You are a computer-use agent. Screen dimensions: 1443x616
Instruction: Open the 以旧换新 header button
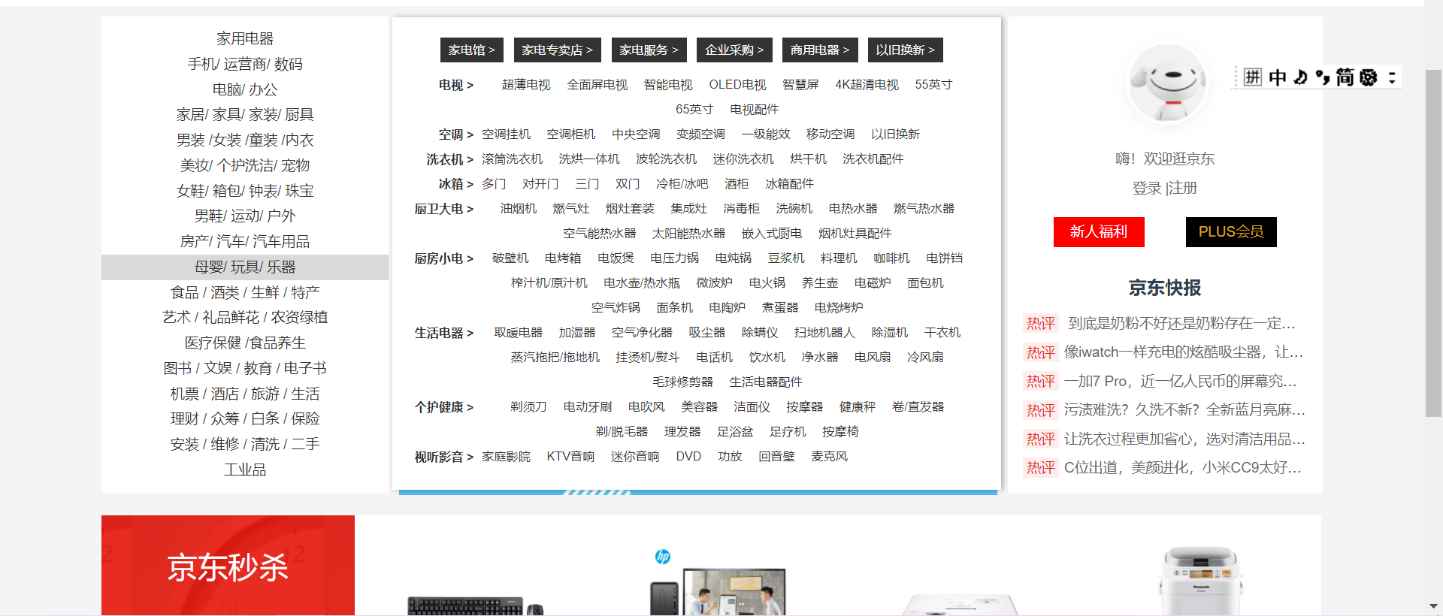[x=906, y=50]
